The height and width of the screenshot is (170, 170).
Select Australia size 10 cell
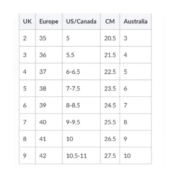click(x=135, y=156)
